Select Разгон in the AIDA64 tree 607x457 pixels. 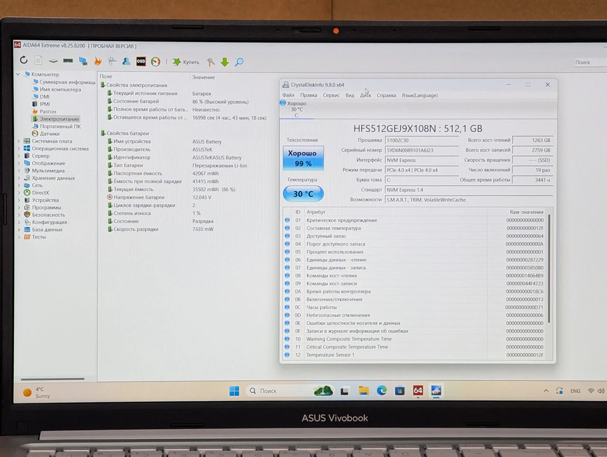coord(44,111)
